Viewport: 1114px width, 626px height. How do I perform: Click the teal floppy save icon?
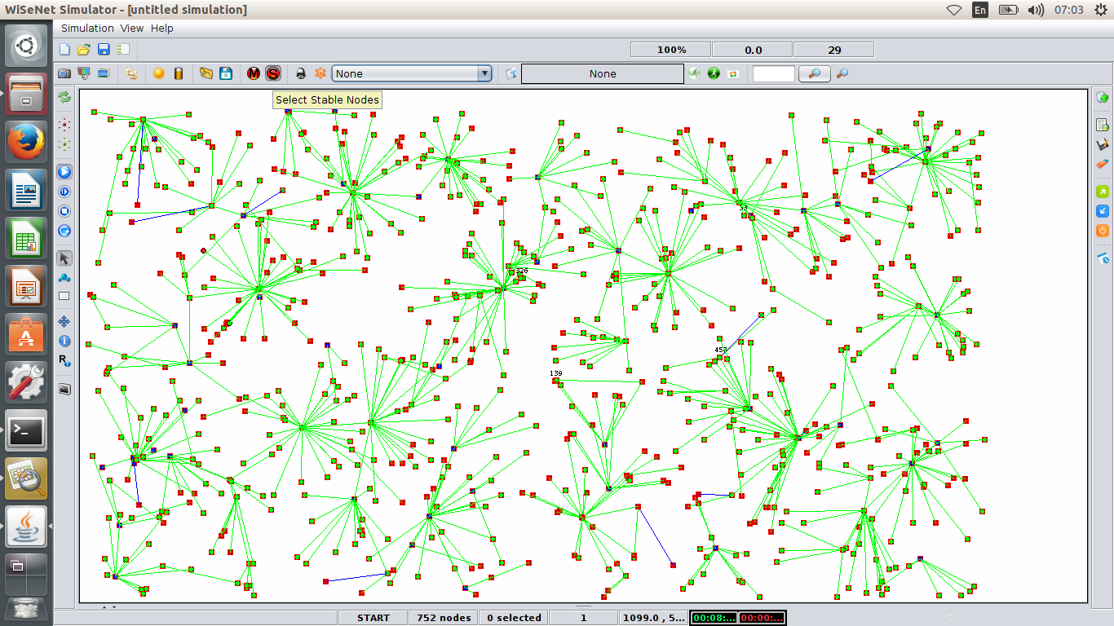226,73
